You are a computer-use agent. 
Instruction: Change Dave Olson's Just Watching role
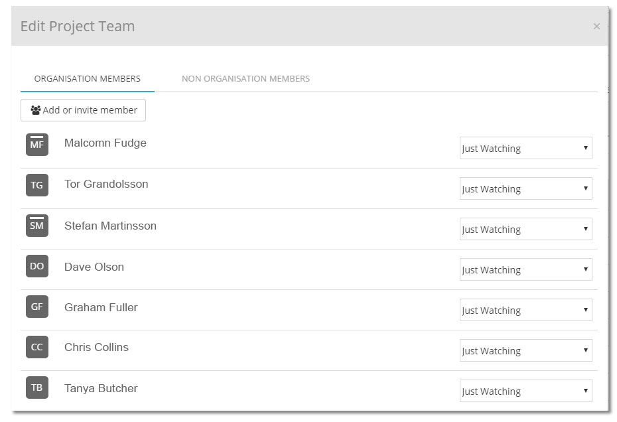pyautogui.click(x=525, y=269)
